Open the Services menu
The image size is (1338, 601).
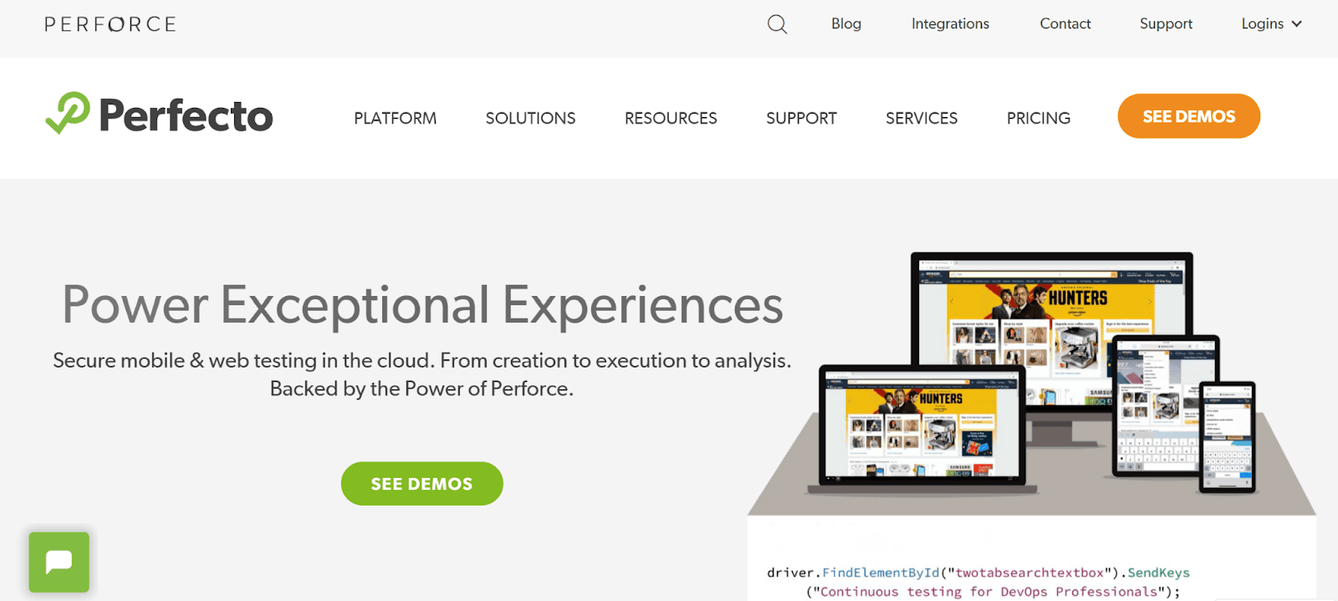click(x=922, y=118)
